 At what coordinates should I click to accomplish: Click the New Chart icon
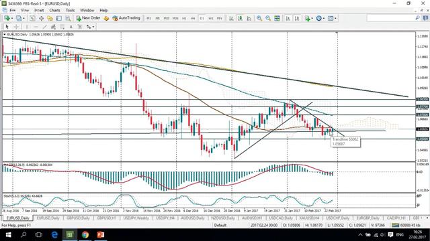(x=7, y=18)
